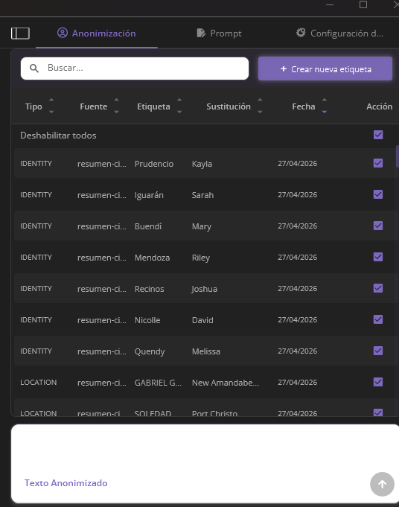
Task: Click Crear nueva etiqueta button
Action: 325,68
